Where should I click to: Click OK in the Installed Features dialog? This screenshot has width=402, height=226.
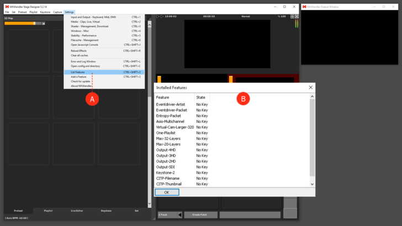[x=167, y=192]
